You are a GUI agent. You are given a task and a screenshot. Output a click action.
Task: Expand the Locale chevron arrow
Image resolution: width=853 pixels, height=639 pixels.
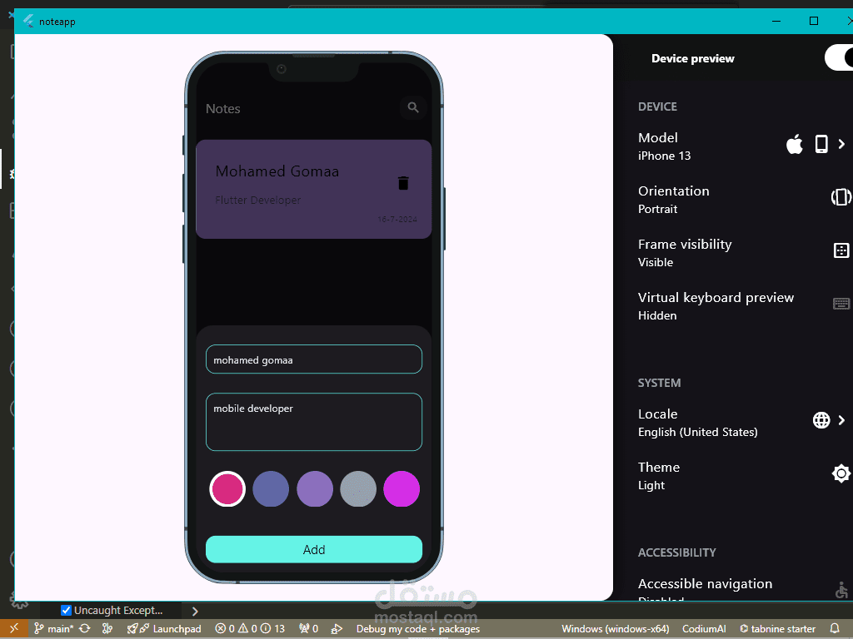coord(841,420)
